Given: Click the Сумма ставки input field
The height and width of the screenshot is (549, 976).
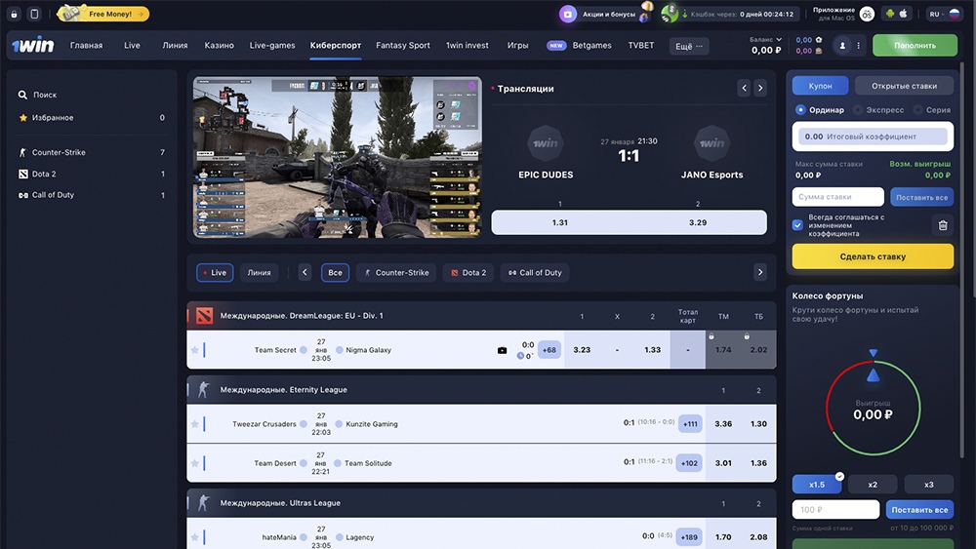Looking at the screenshot, I should click(x=837, y=197).
